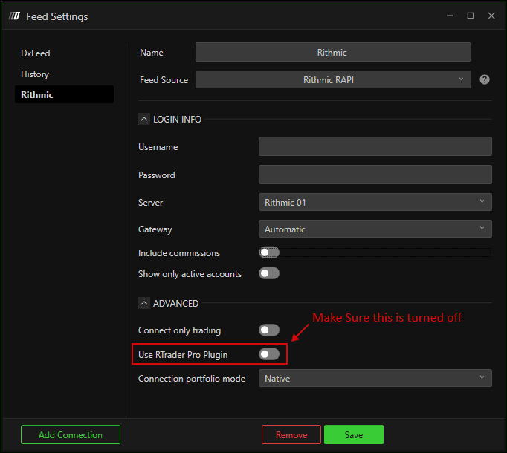Click the app logo in title bar
507x453 pixels.
tap(14, 16)
